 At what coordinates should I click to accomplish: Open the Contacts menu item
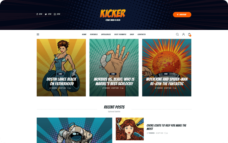click(x=142, y=34)
